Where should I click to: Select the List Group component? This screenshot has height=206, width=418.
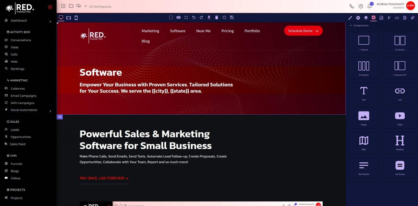[400, 167]
